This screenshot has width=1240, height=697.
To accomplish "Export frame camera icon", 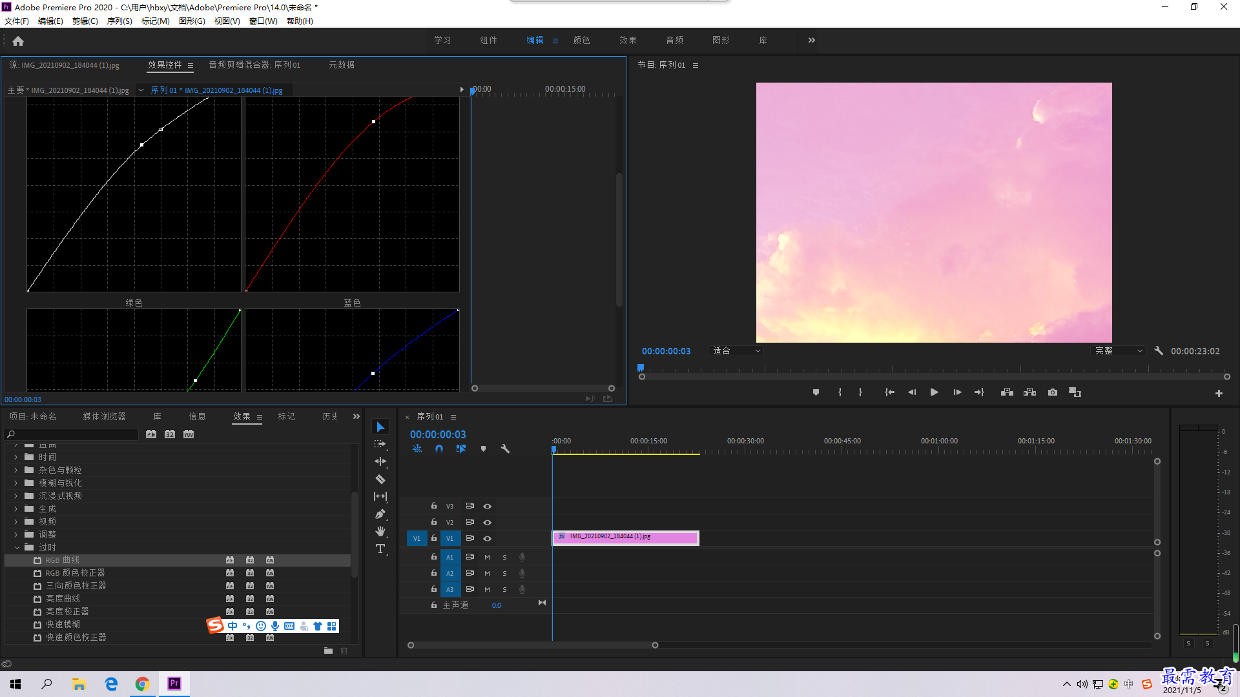I will point(1053,392).
